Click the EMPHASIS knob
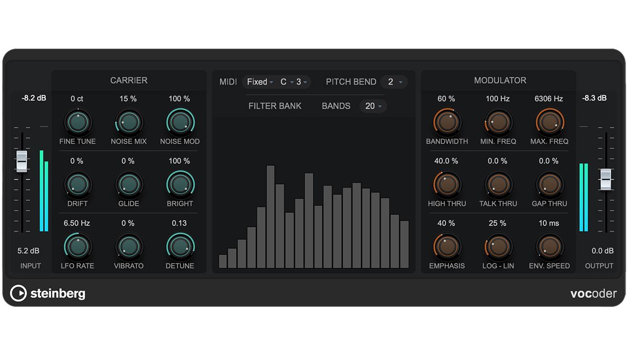The width and height of the screenshot is (628, 353). pyautogui.click(x=447, y=247)
